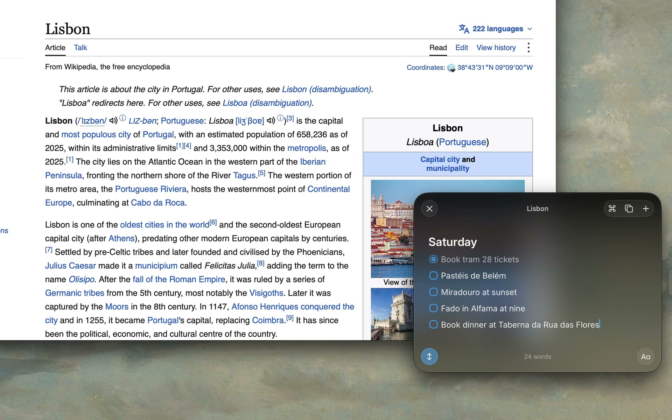Close the Lisbon note window
Screen dimensions: 672x420
point(429,209)
